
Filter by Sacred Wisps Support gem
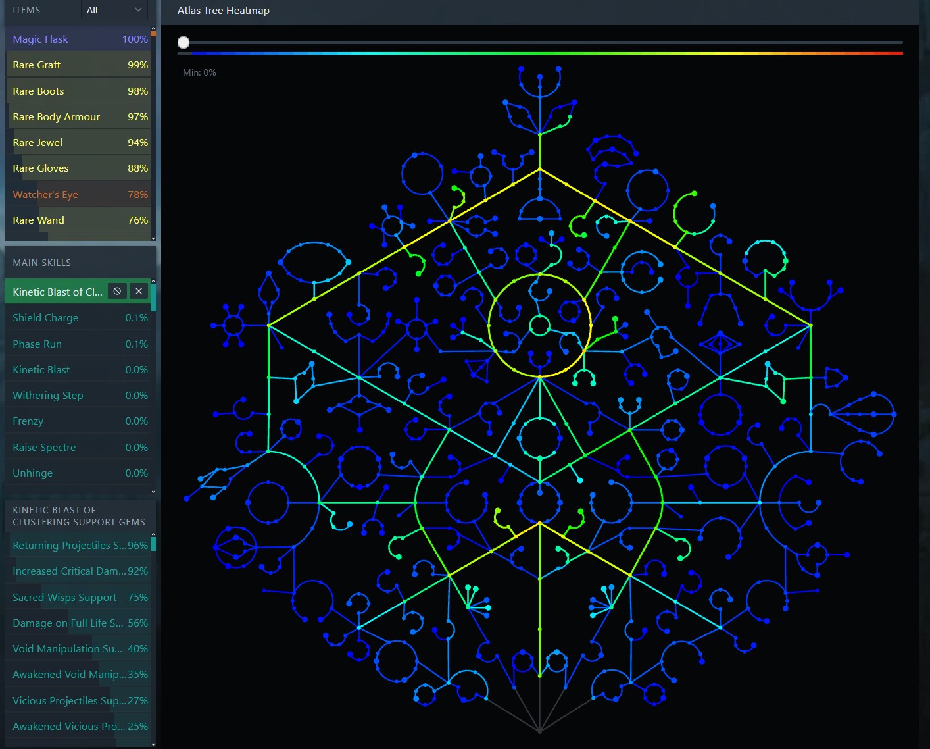78,597
